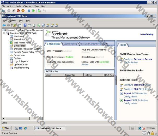
Task: Click tree scrollbar left arrow
Action: tap(3, 119)
